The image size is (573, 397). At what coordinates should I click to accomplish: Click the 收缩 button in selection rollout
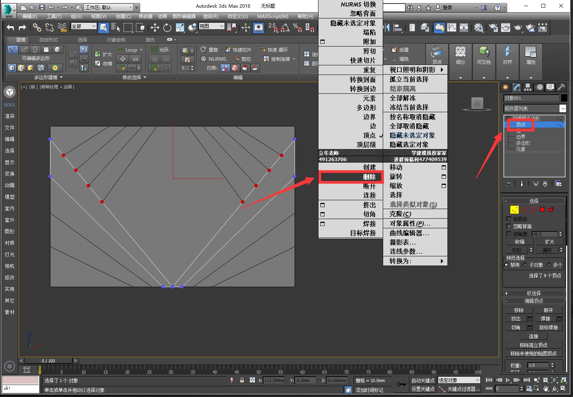pos(519,242)
